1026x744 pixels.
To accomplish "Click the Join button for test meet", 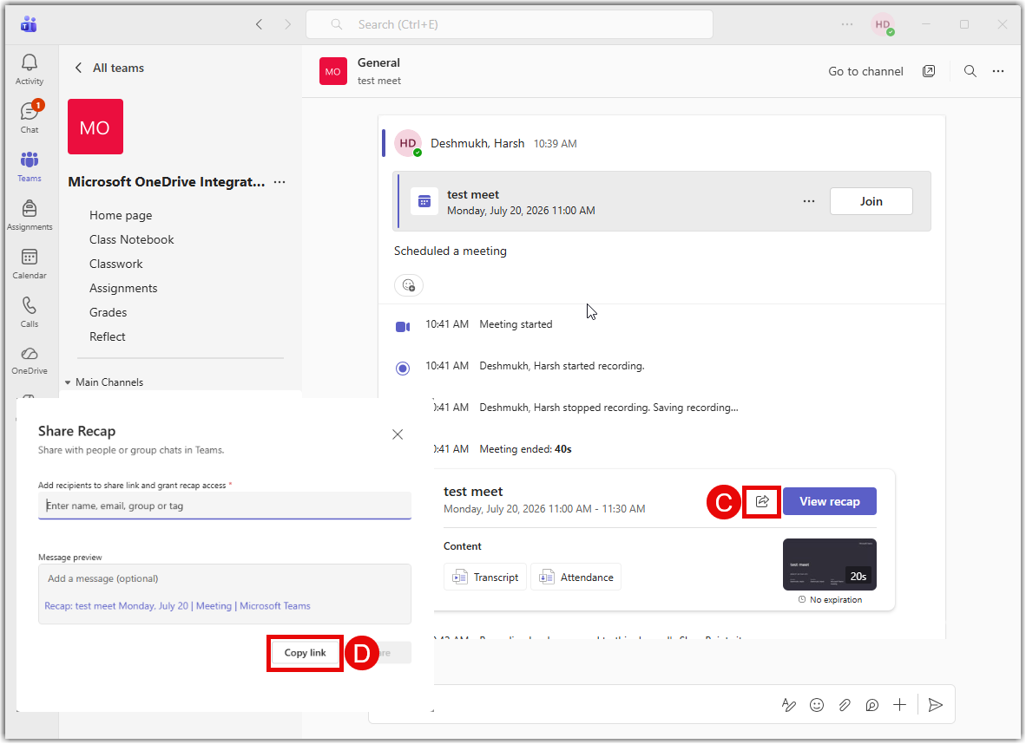I will pos(871,201).
